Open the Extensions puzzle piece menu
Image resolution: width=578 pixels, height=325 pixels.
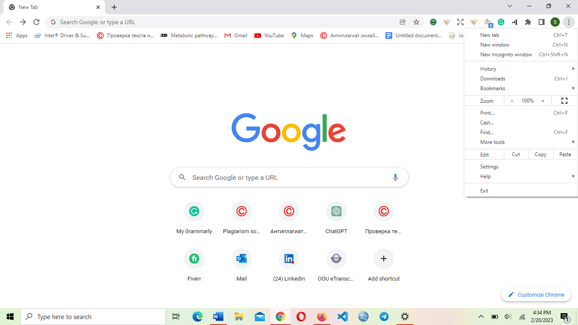528,22
